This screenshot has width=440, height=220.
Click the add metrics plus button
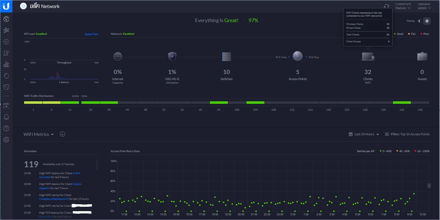(x=63, y=134)
